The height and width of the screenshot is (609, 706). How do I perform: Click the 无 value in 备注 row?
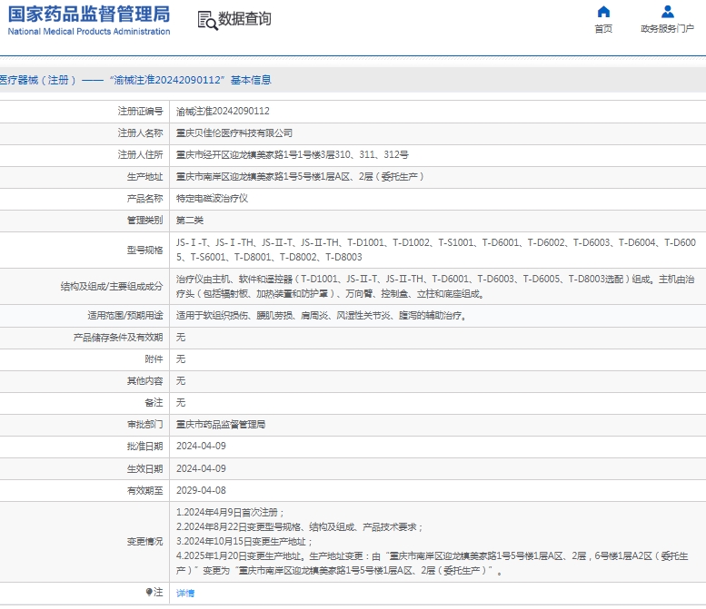tap(181, 403)
